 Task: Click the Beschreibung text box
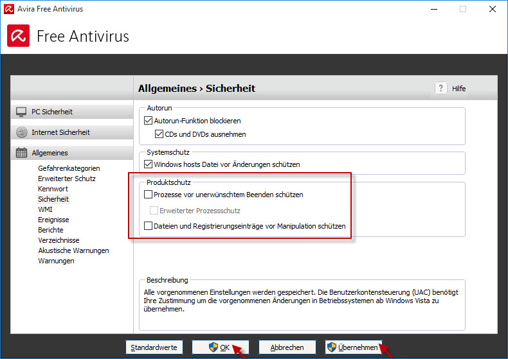click(302, 305)
